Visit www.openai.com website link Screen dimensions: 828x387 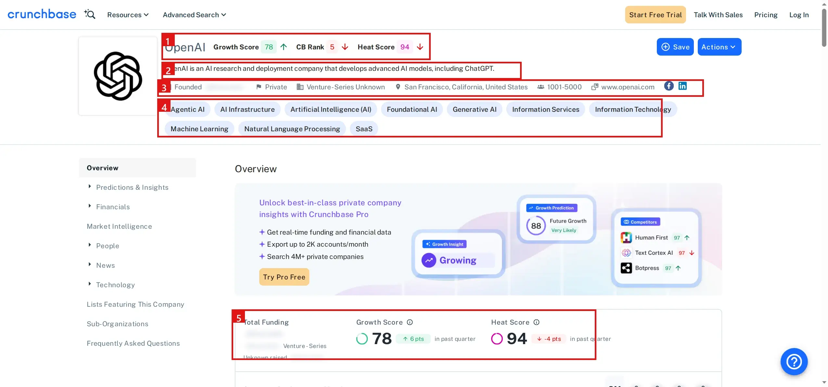[x=628, y=87]
